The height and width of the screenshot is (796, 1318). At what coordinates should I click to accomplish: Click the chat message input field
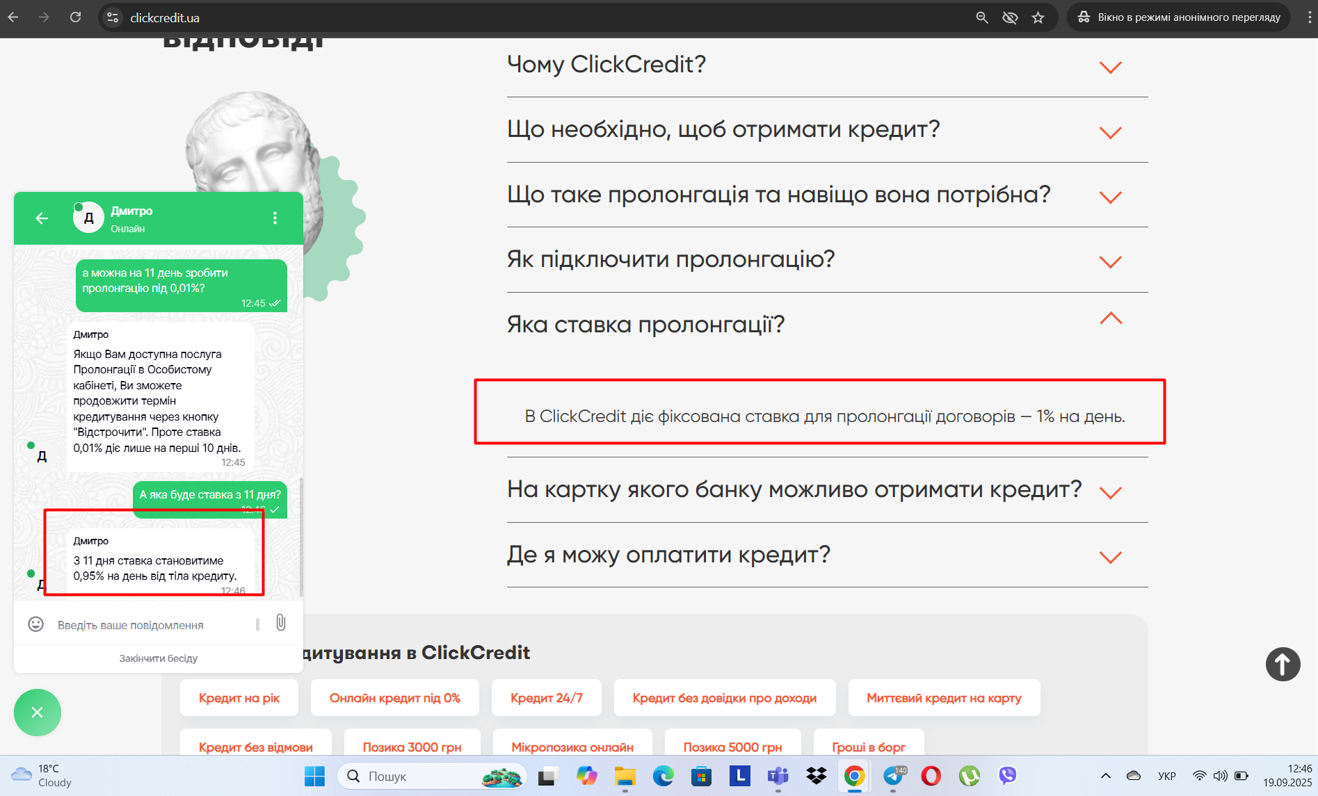click(x=154, y=625)
